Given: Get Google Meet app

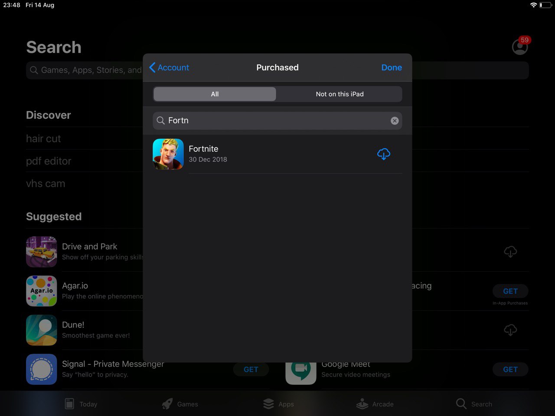Looking at the screenshot, I should [510, 370].
